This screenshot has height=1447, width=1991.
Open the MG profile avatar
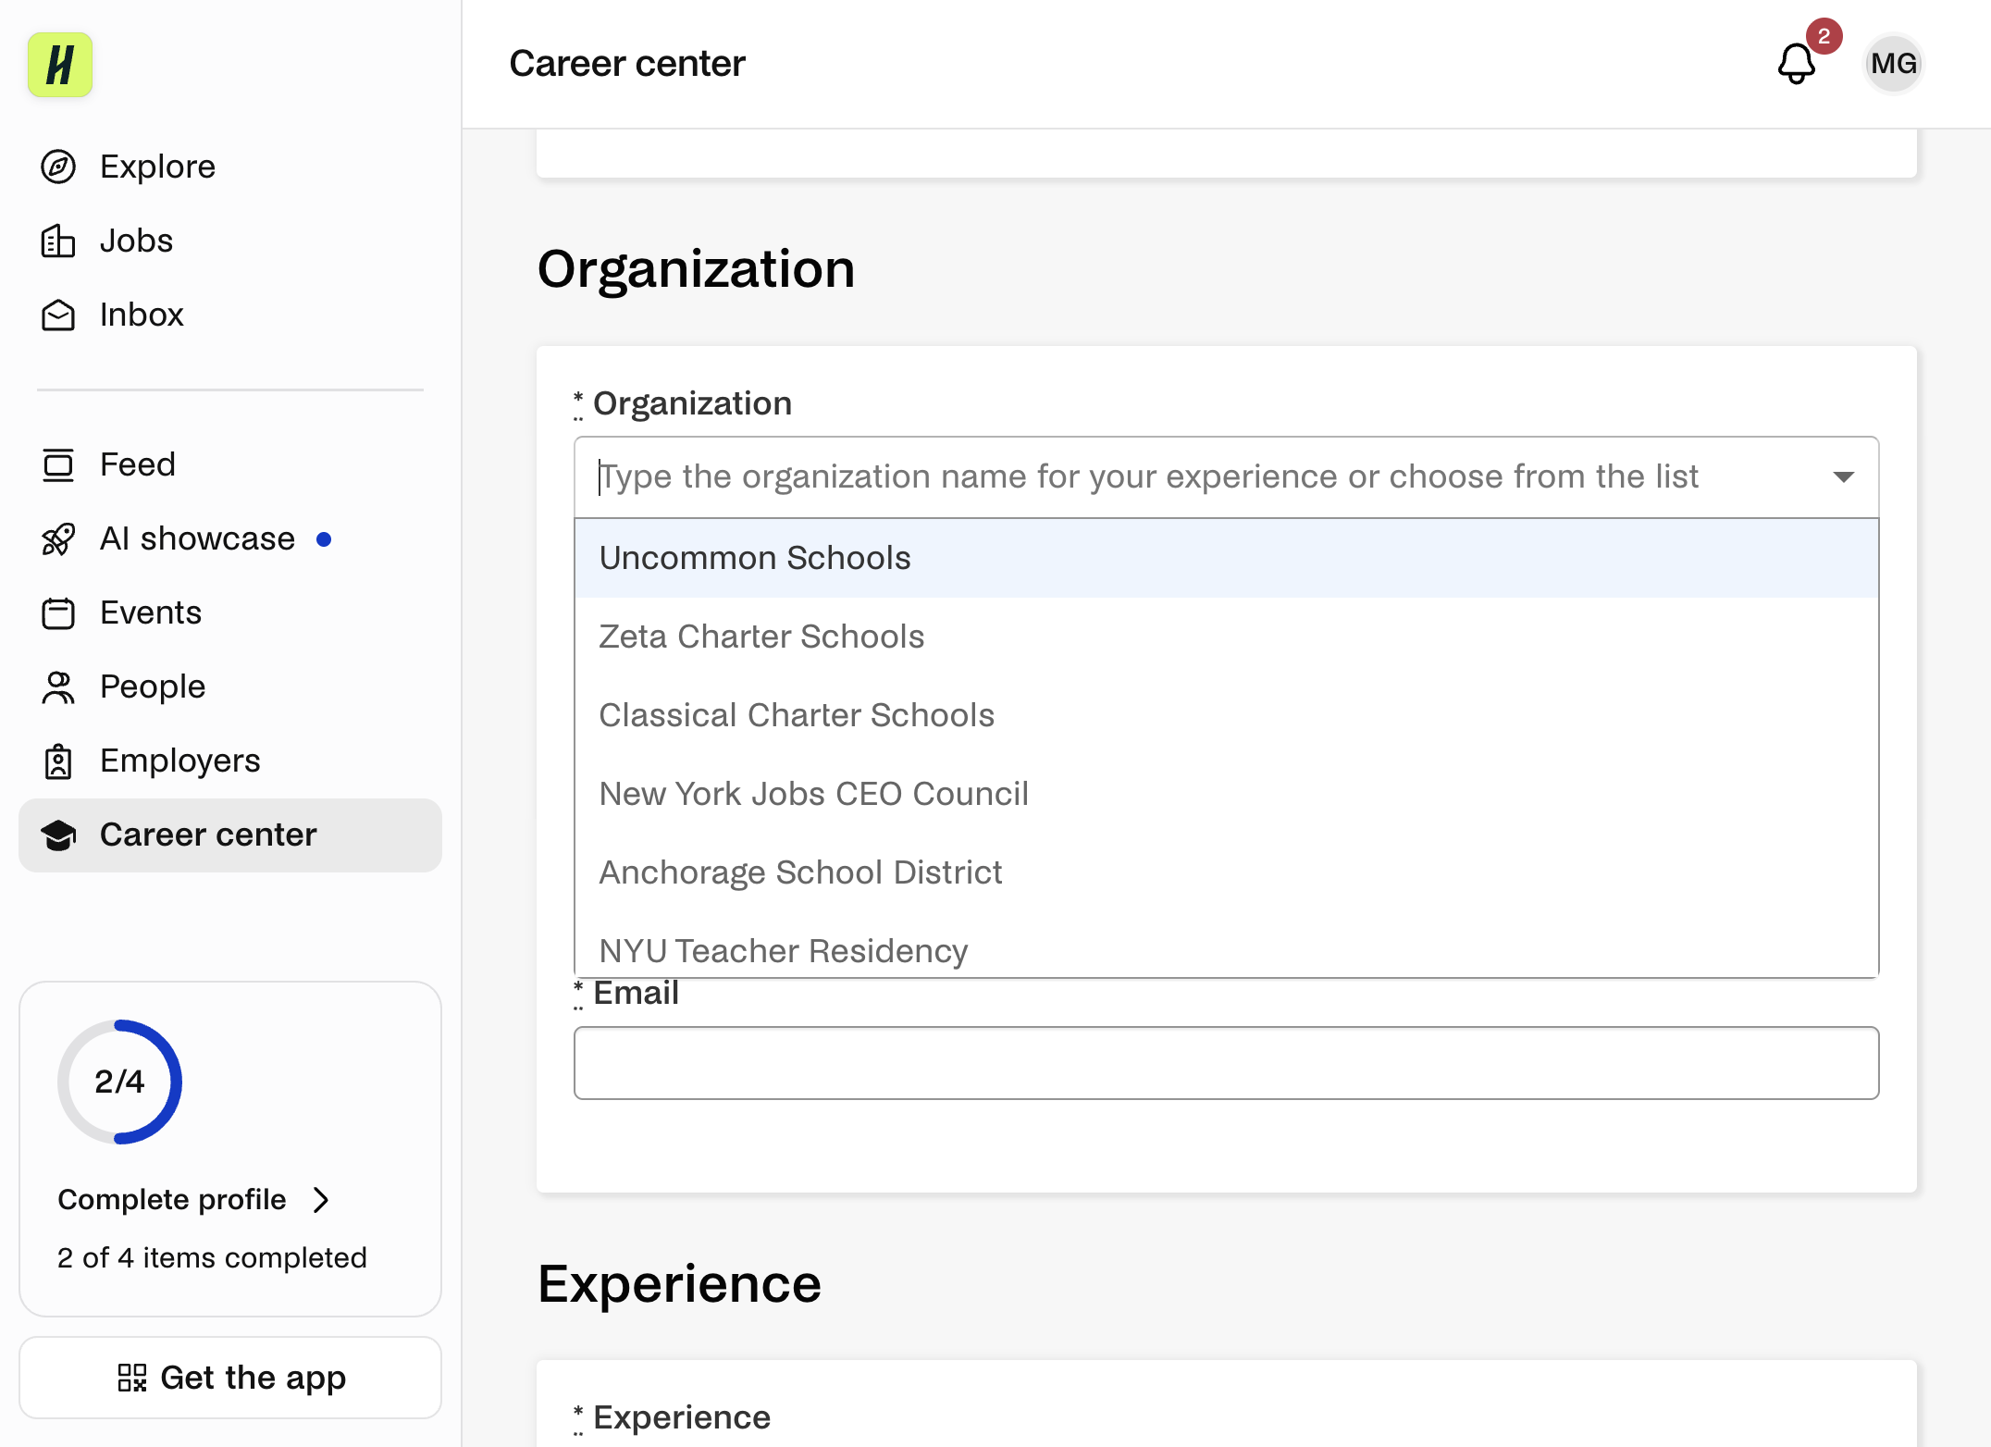click(x=1893, y=64)
